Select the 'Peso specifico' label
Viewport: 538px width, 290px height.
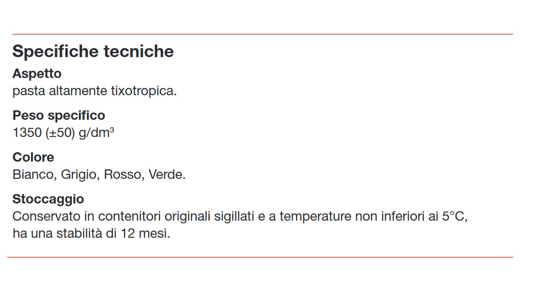pyautogui.click(x=59, y=116)
